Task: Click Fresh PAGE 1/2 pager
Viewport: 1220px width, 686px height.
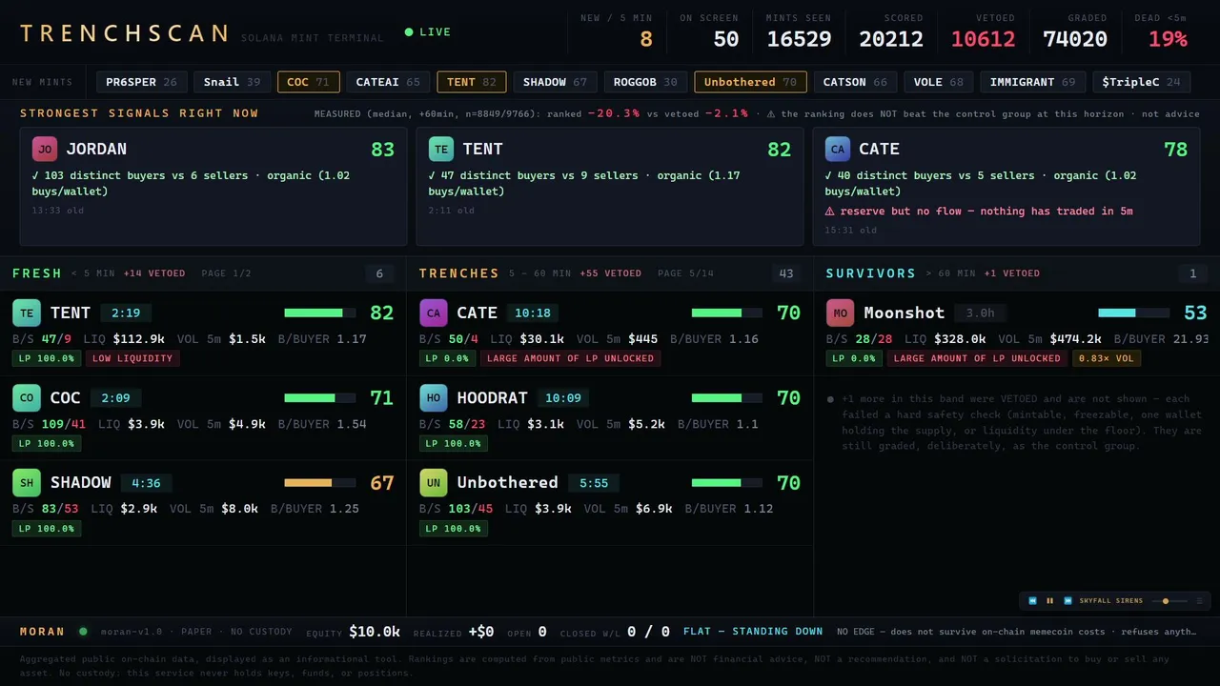Action: pyautogui.click(x=227, y=273)
